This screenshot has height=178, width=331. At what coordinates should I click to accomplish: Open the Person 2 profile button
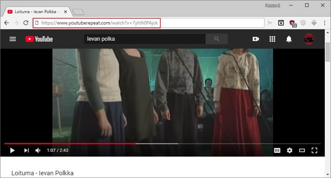(272, 6)
